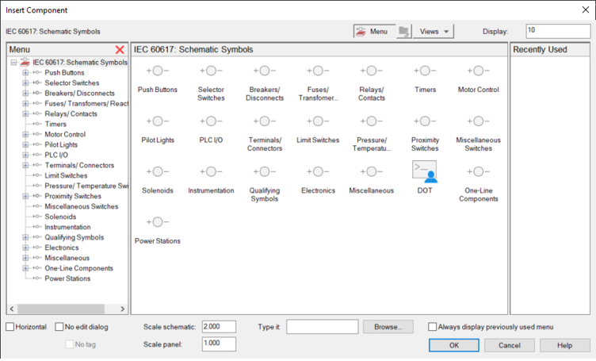Open the Push Buttons symbol icon

pyautogui.click(x=157, y=72)
